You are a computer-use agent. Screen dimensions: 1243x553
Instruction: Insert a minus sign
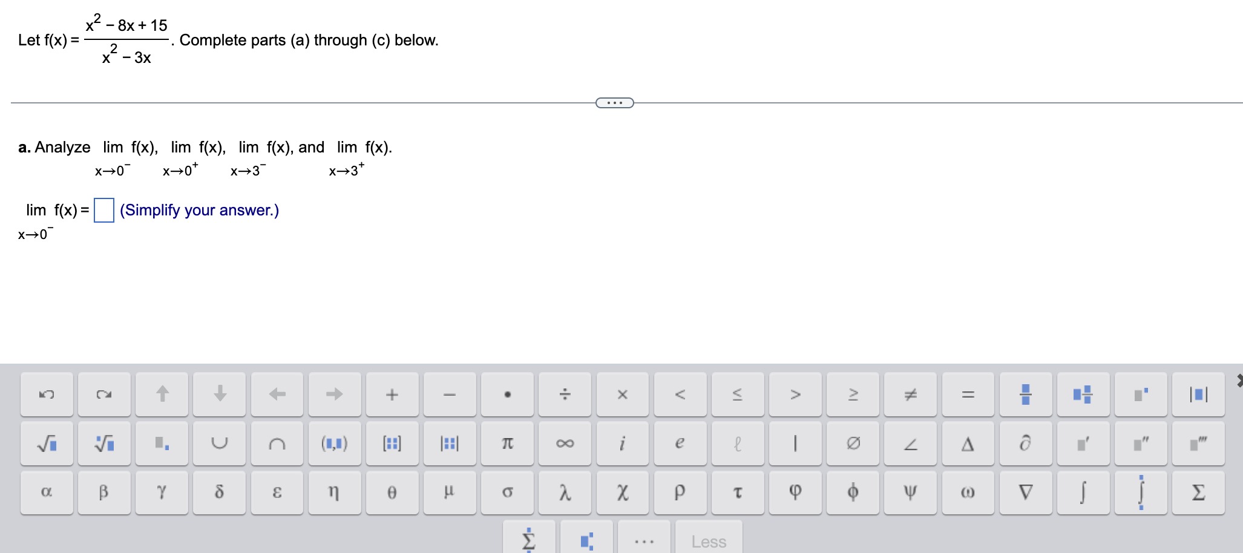tap(450, 394)
